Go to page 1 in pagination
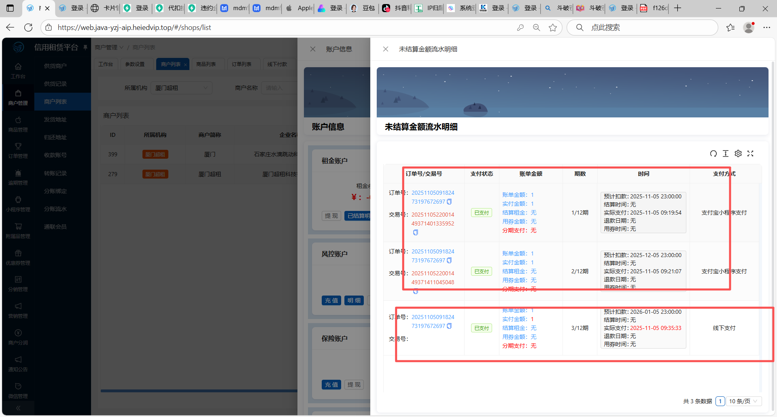 click(720, 401)
